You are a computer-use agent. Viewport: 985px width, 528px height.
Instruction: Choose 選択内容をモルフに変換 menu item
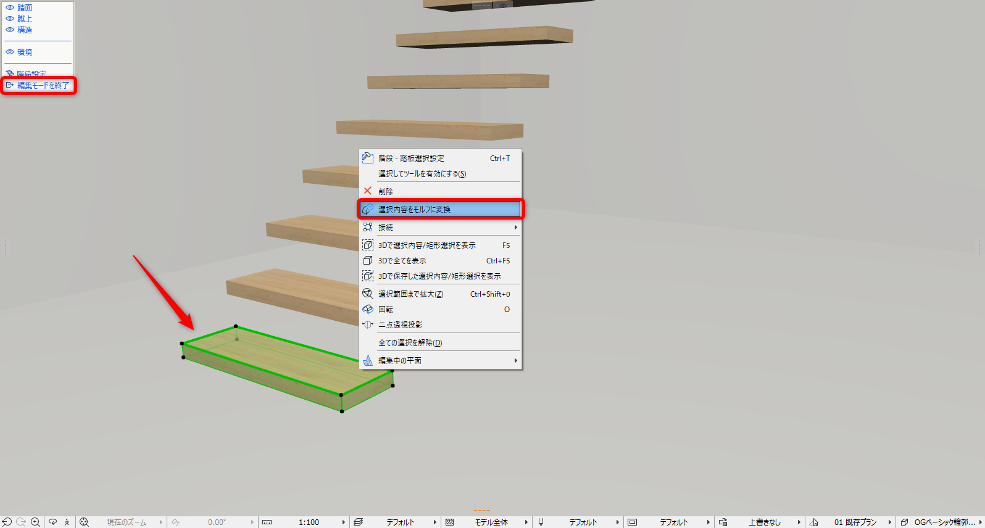(441, 209)
